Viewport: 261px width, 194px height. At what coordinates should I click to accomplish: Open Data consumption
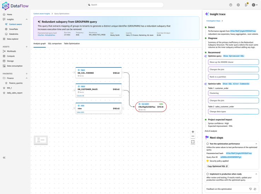point(14,66)
